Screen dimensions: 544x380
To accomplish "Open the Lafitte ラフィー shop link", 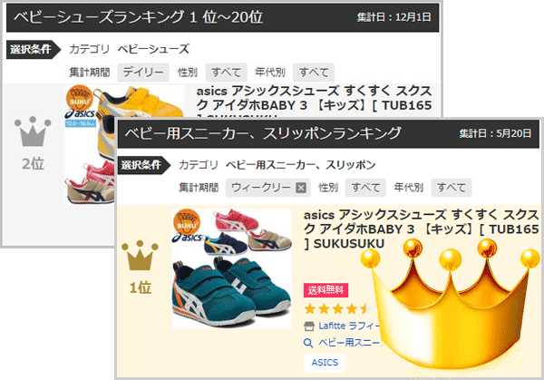I will click(349, 326).
